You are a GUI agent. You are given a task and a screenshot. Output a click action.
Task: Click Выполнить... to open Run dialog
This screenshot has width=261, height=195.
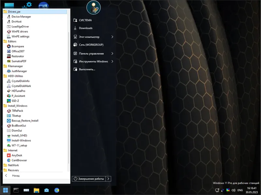coord(86,69)
